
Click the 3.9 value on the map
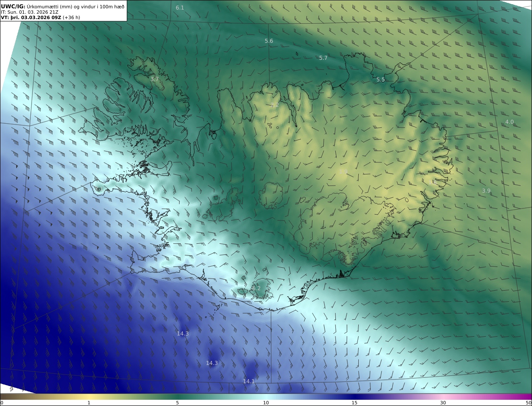click(486, 191)
